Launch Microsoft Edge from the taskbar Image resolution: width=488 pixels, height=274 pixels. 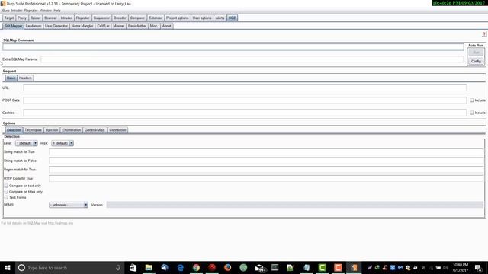tap(180, 267)
